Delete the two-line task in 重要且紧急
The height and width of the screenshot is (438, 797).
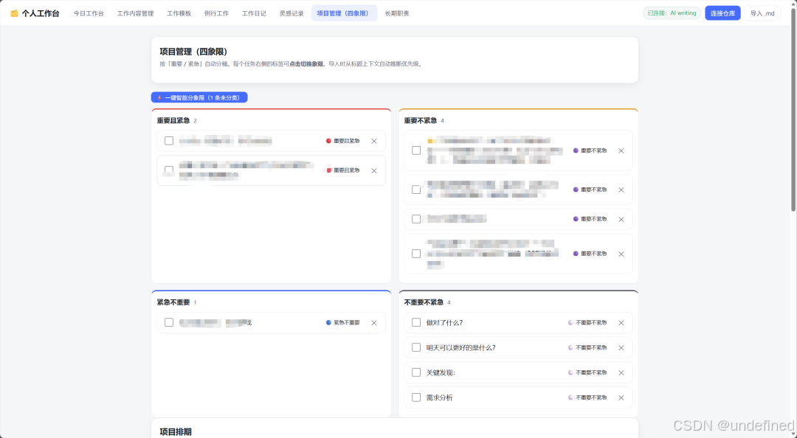[x=373, y=171]
